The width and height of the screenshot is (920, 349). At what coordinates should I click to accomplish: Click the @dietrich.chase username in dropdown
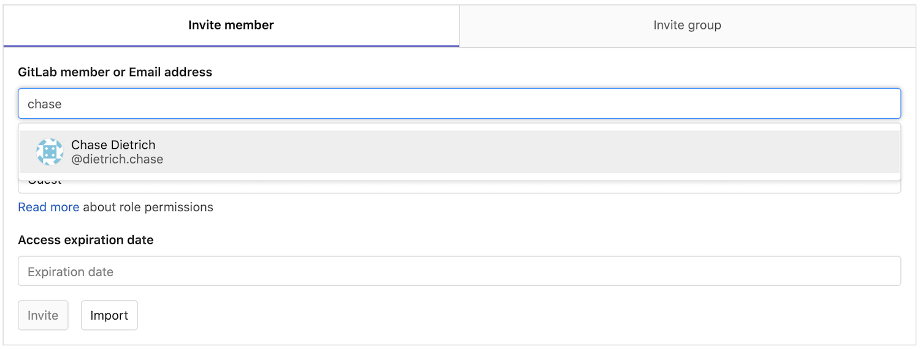(117, 160)
